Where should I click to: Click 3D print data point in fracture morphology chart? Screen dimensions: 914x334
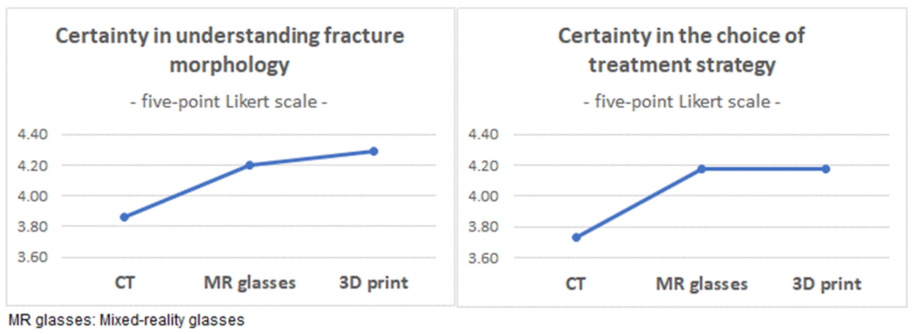(x=374, y=151)
